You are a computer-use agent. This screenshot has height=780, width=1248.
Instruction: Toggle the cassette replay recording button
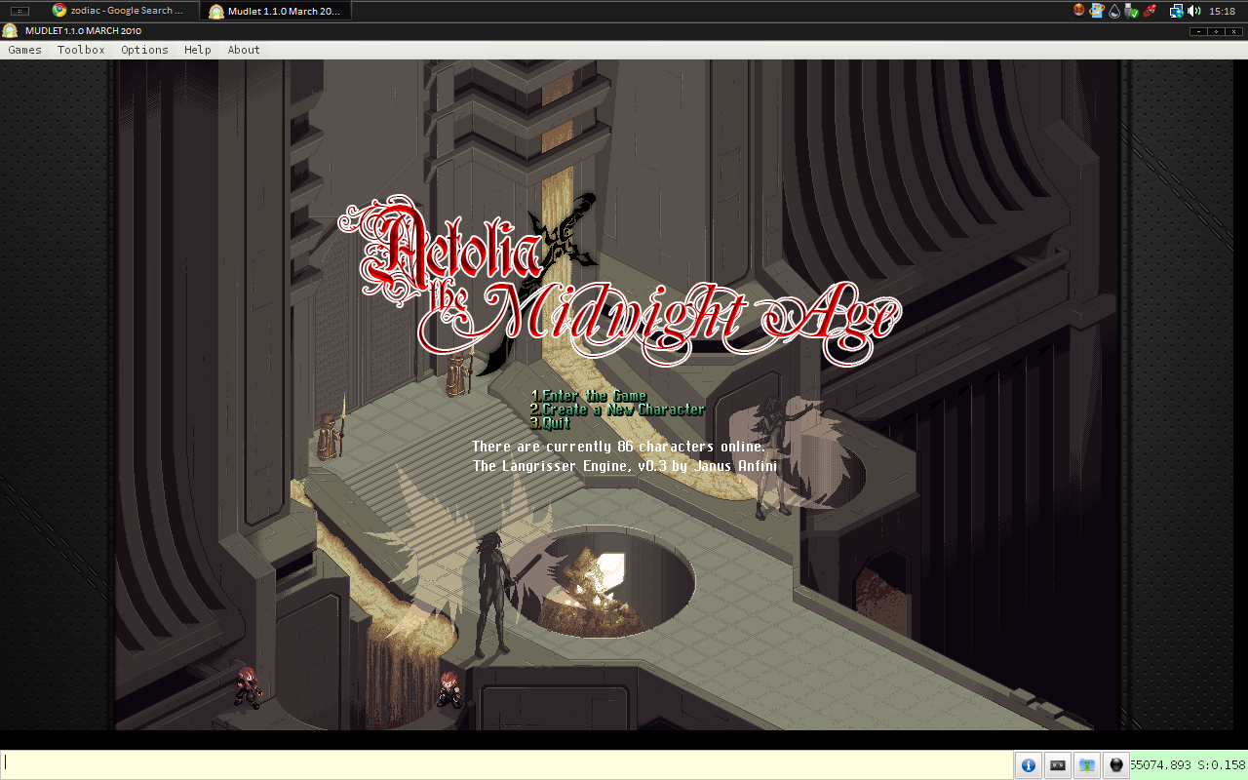tap(1058, 765)
